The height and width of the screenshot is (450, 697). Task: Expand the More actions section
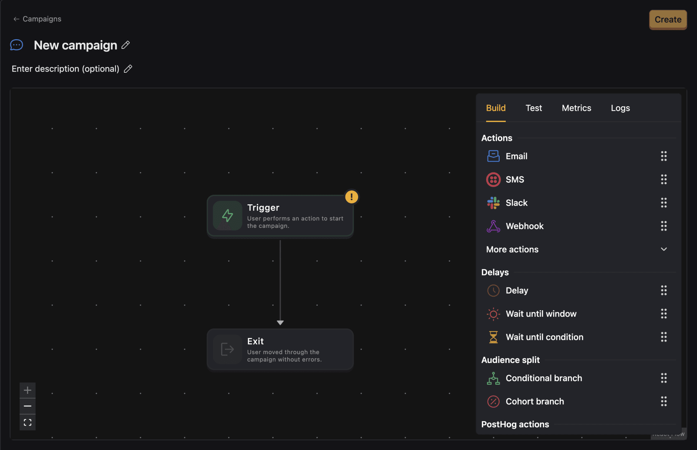coord(577,249)
